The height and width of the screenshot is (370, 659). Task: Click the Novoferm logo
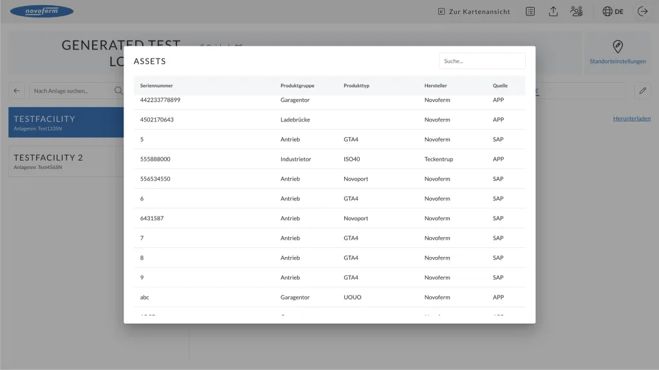(42, 11)
